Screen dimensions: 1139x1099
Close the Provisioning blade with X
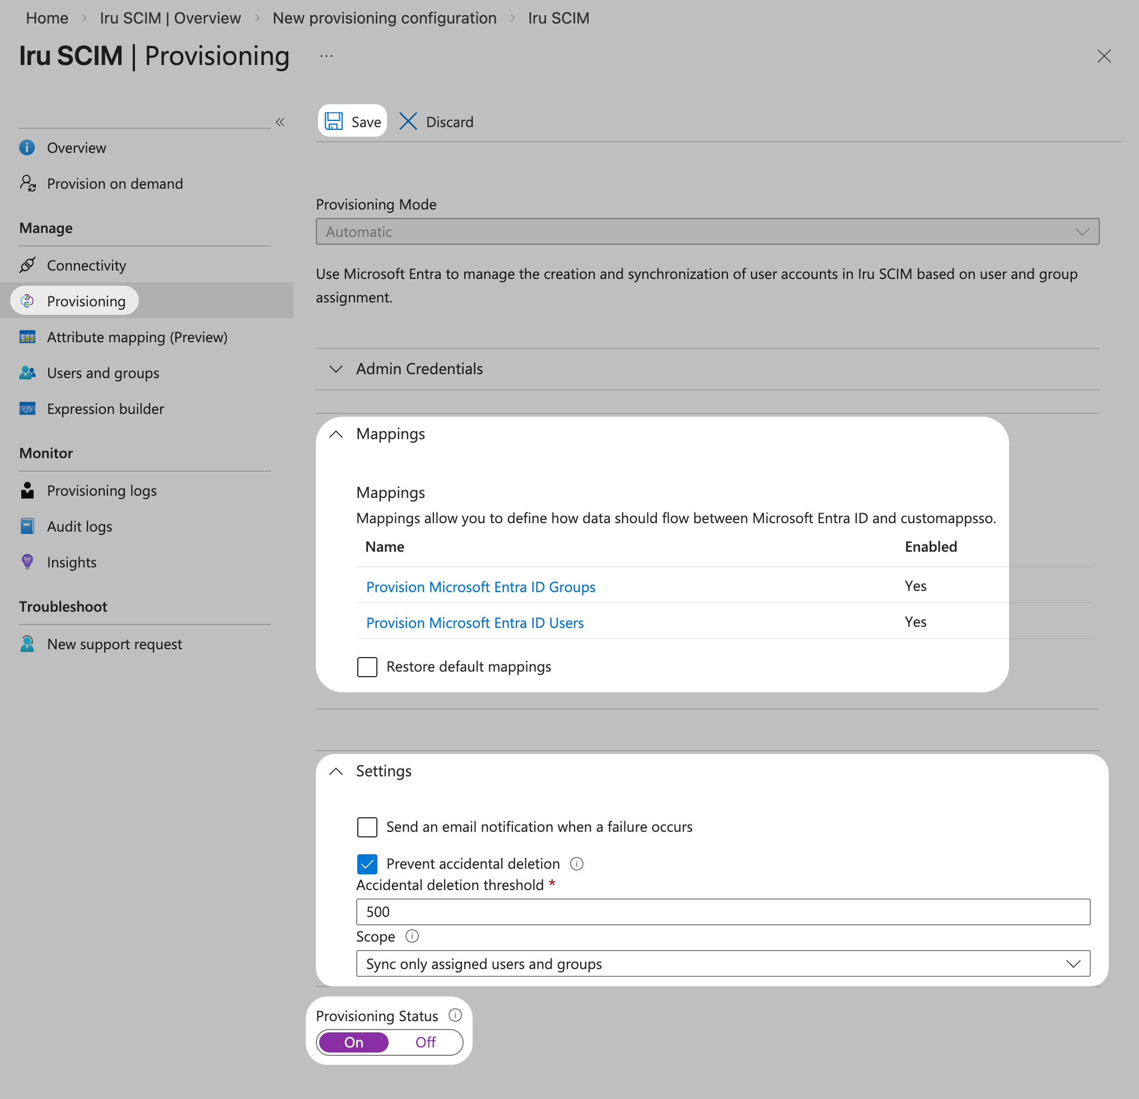tap(1104, 56)
